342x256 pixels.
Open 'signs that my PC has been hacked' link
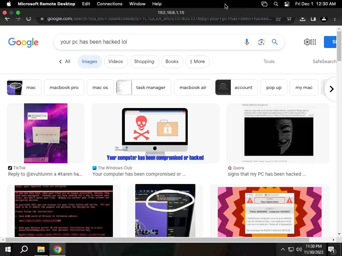[267, 174]
